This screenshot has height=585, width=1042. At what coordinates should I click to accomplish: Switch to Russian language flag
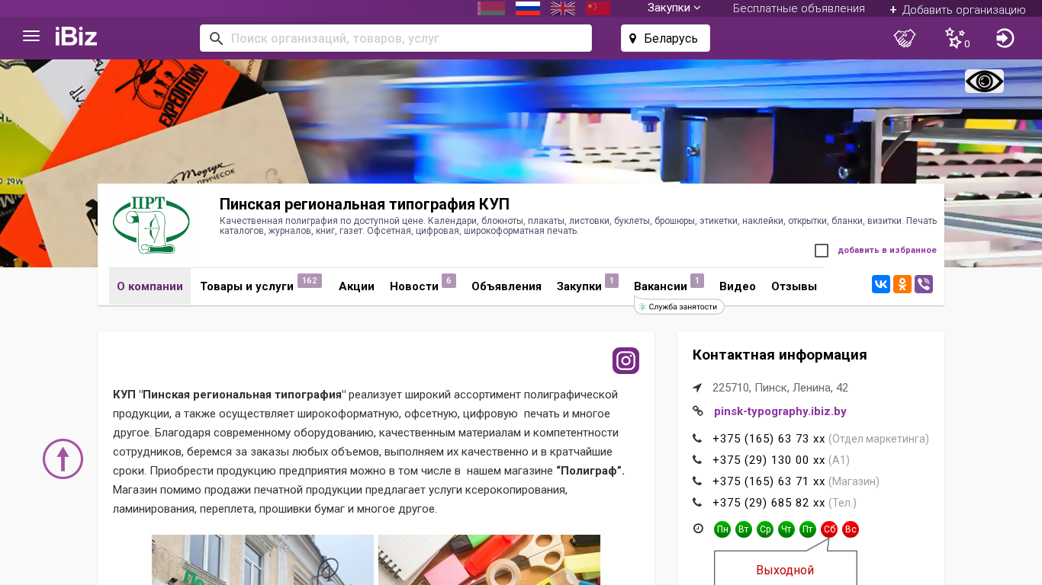[528, 8]
